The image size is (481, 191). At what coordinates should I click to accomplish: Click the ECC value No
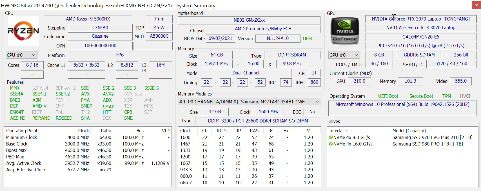[312, 112]
